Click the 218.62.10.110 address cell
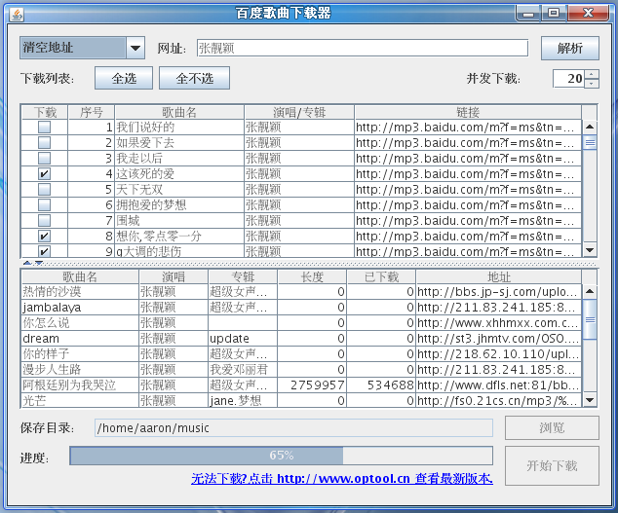 pos(498,354)
